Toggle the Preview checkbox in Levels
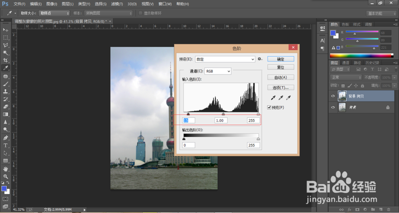Viewport: 399px width, 213px height. (269, 107)
